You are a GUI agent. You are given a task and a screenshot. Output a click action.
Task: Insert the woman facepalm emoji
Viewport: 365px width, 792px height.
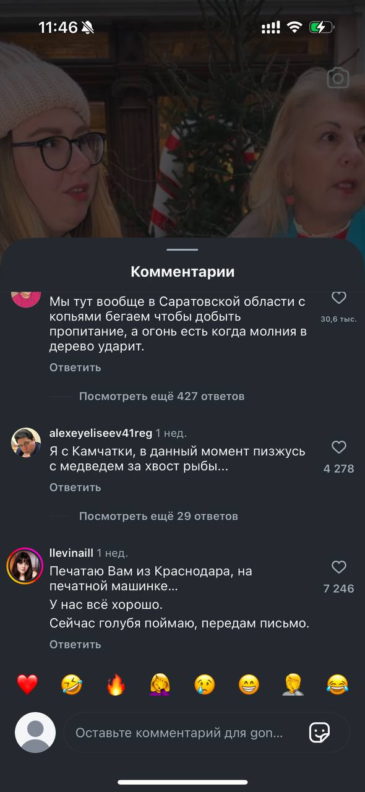tap(160, 684)
